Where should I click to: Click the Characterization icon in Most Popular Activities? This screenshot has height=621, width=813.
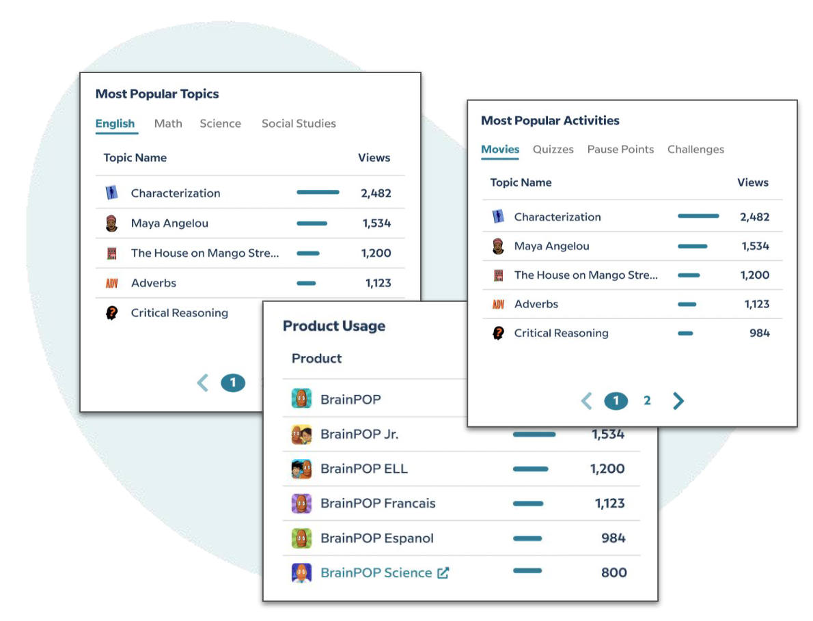point(498,216)
